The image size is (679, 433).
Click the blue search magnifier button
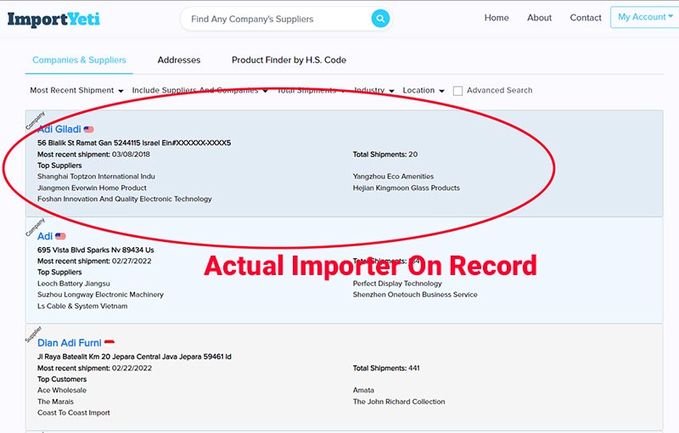click(x=380, y=19)
